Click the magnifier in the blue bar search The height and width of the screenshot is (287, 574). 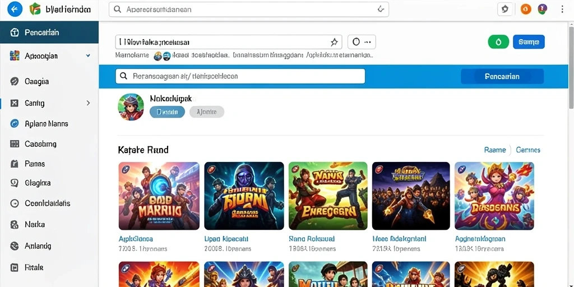pyautogui.click(x=124, y=76)
